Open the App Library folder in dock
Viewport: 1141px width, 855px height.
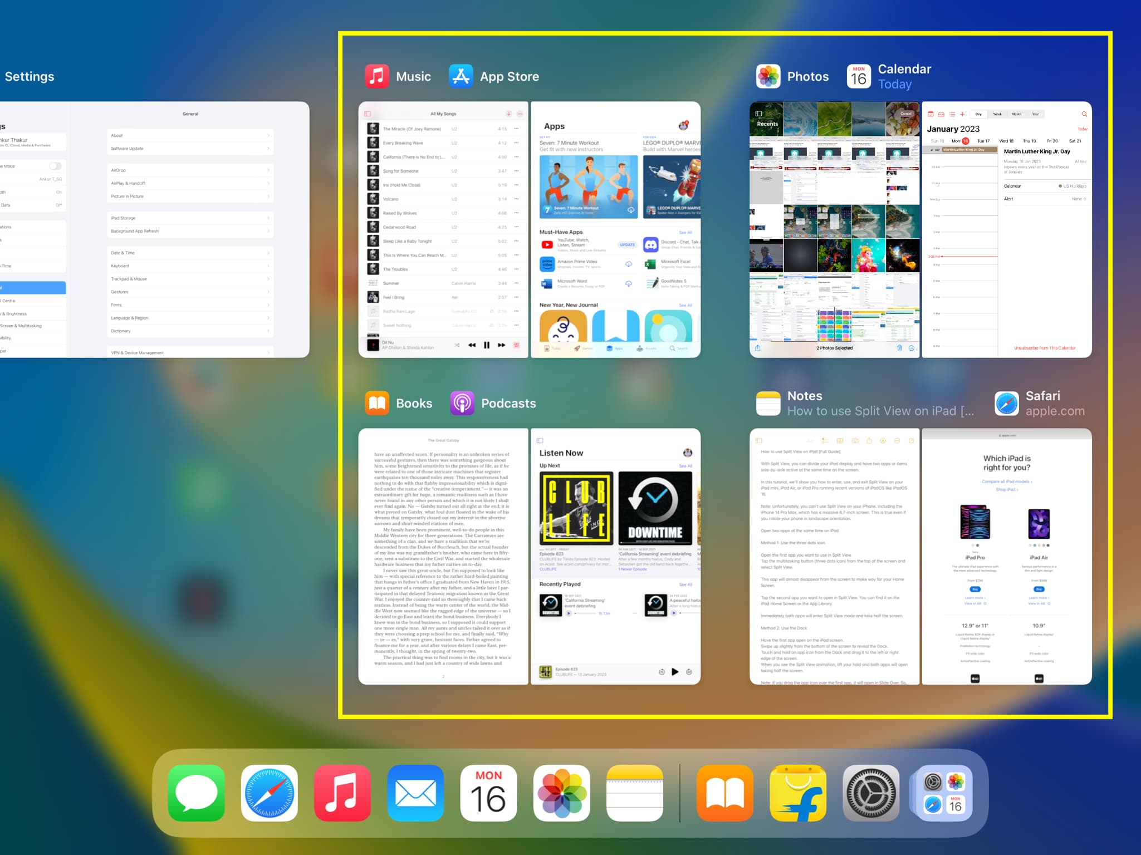click(944, 793)
